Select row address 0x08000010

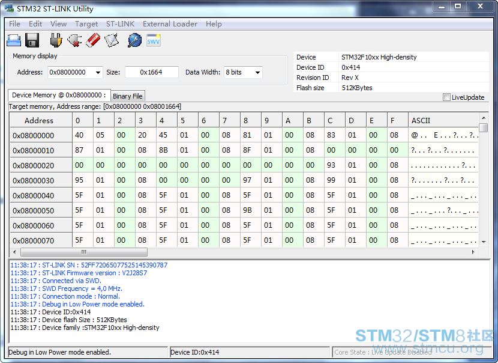point(41,150)
